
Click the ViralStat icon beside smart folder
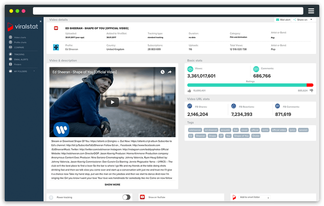pyautogui.click(x=234, y=197)
